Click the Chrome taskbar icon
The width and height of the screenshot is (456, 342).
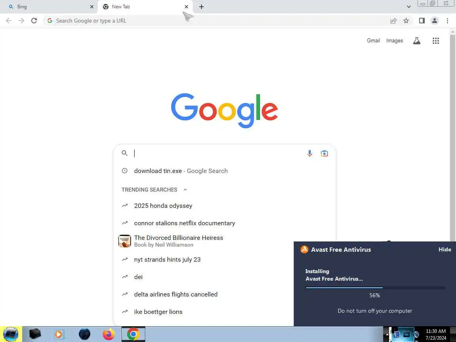click(x=133, y=334)
